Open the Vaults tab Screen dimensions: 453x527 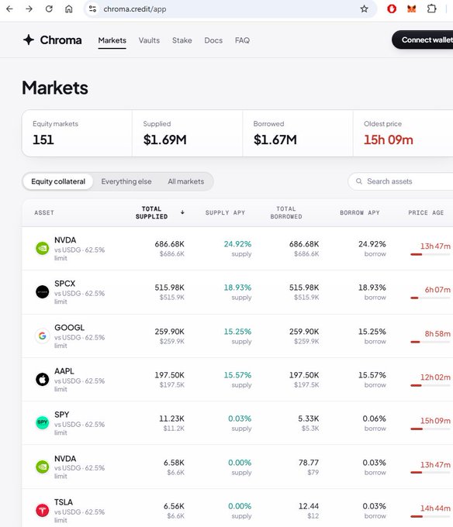[x=149, y=40]
